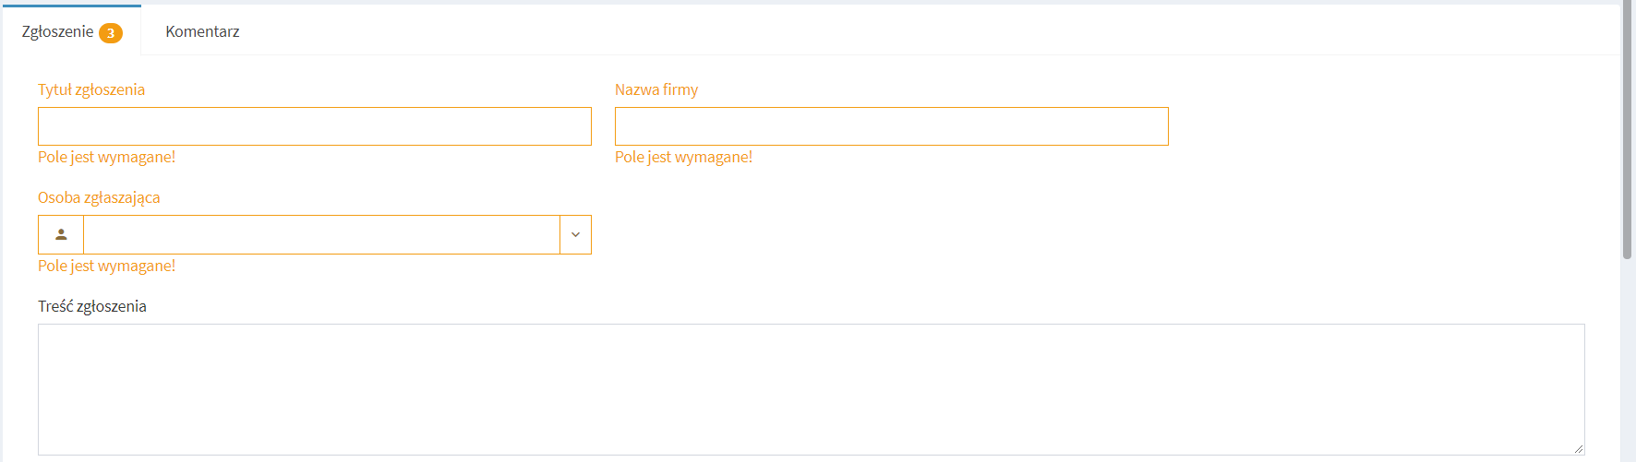Viewport: 1636px width, 462px height.
Task: Click inside the Treść zgłoszenia text area
Action: pyautogui.click(x=811, y=389)
